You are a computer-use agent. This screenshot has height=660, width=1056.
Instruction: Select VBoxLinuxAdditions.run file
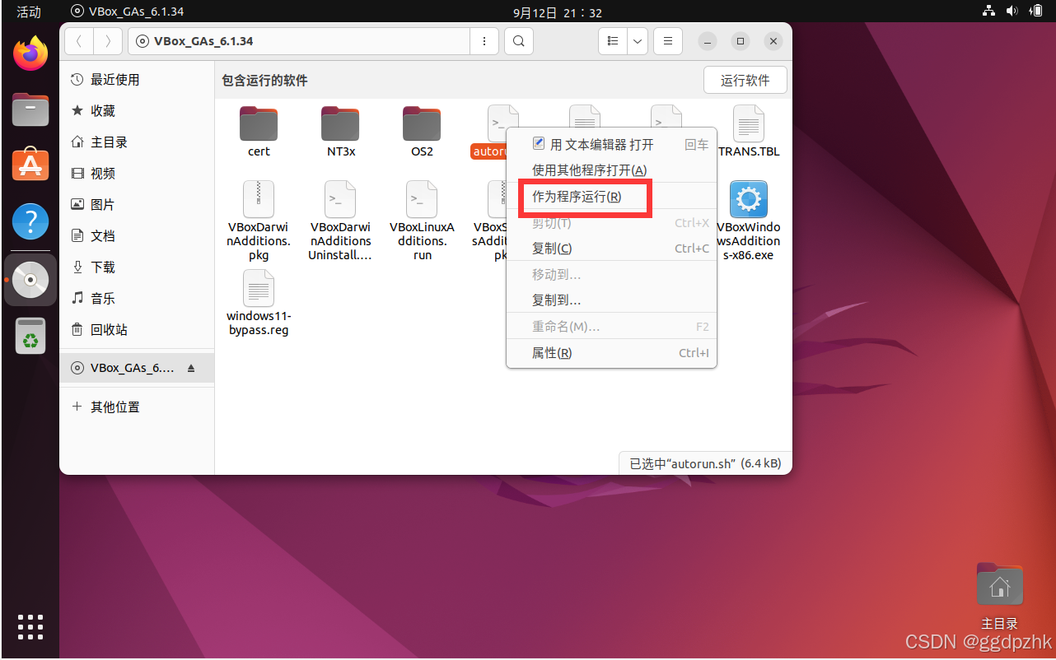[422, 221]
